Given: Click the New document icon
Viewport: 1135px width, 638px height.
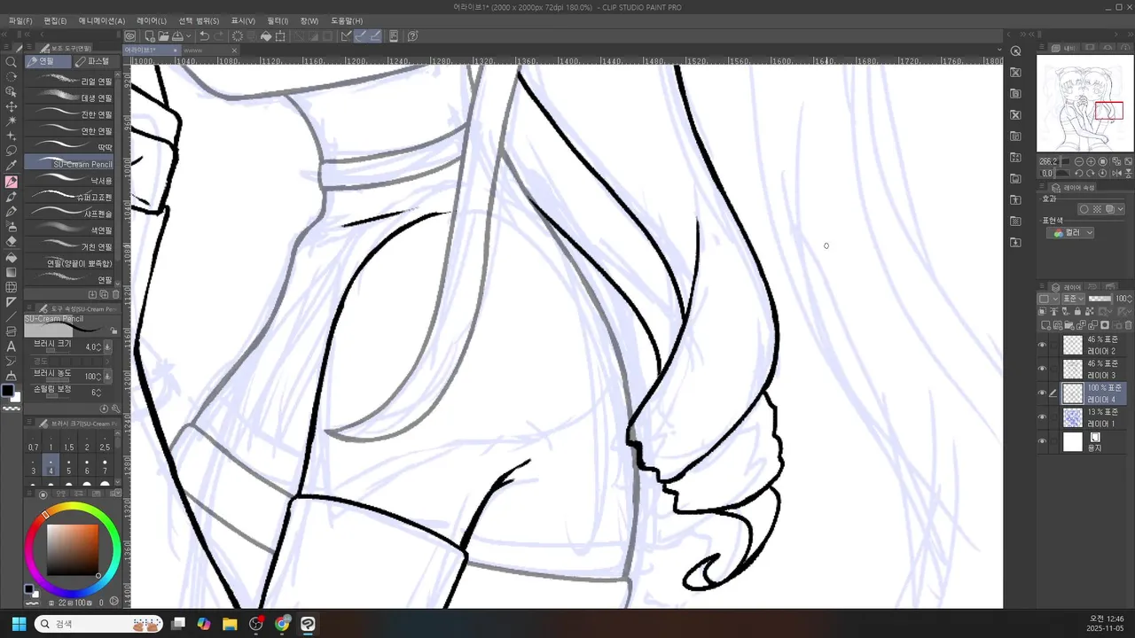Looking at the screenshot, I should tap(150, 35).
